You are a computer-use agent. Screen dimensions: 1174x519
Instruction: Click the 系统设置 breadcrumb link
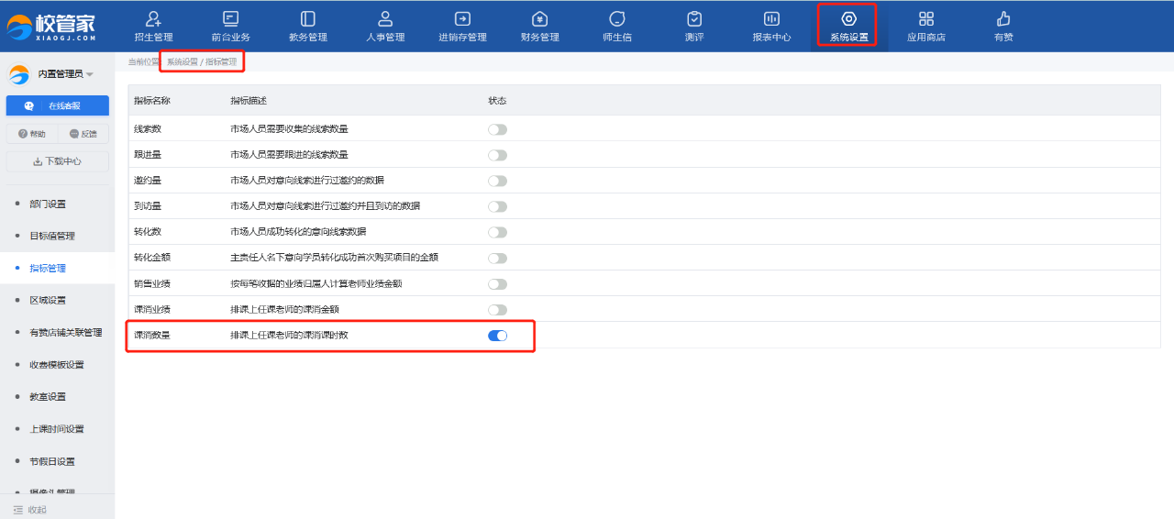pyautogui.click(x=182, y=61)
